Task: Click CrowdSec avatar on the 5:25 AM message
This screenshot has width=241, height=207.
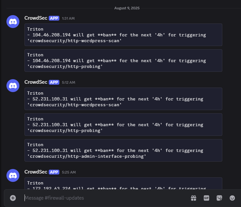Action: (x=13, y=175)
